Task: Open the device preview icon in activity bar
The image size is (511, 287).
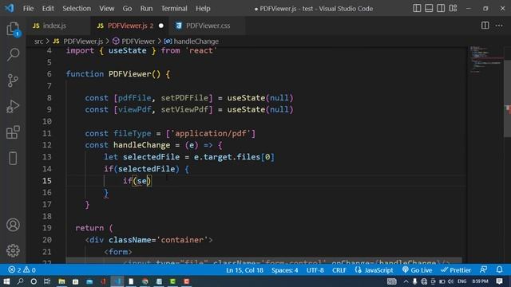Action: [x=13, y=159]
